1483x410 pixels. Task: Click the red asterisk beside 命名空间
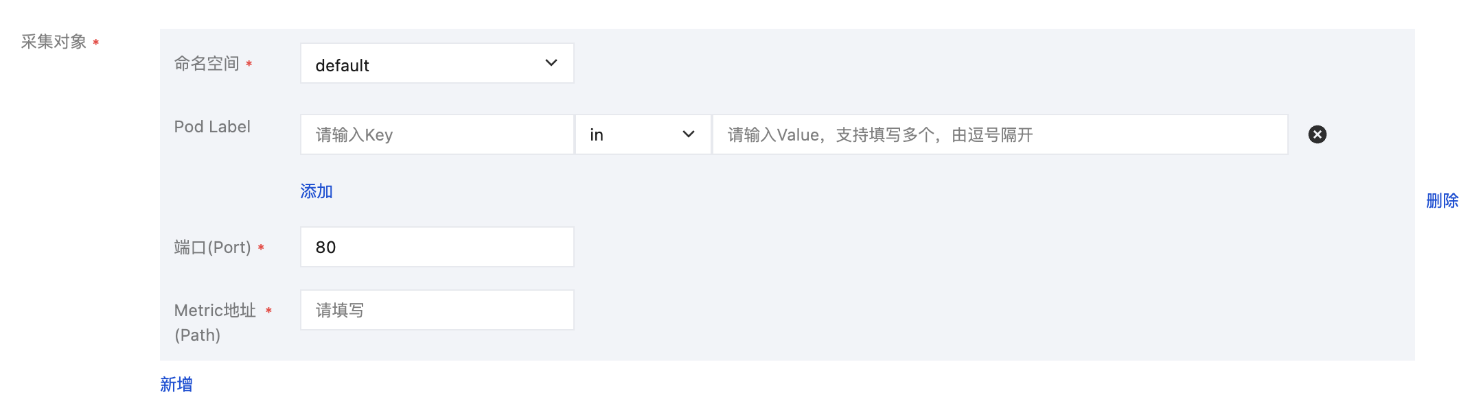(249, 64)
